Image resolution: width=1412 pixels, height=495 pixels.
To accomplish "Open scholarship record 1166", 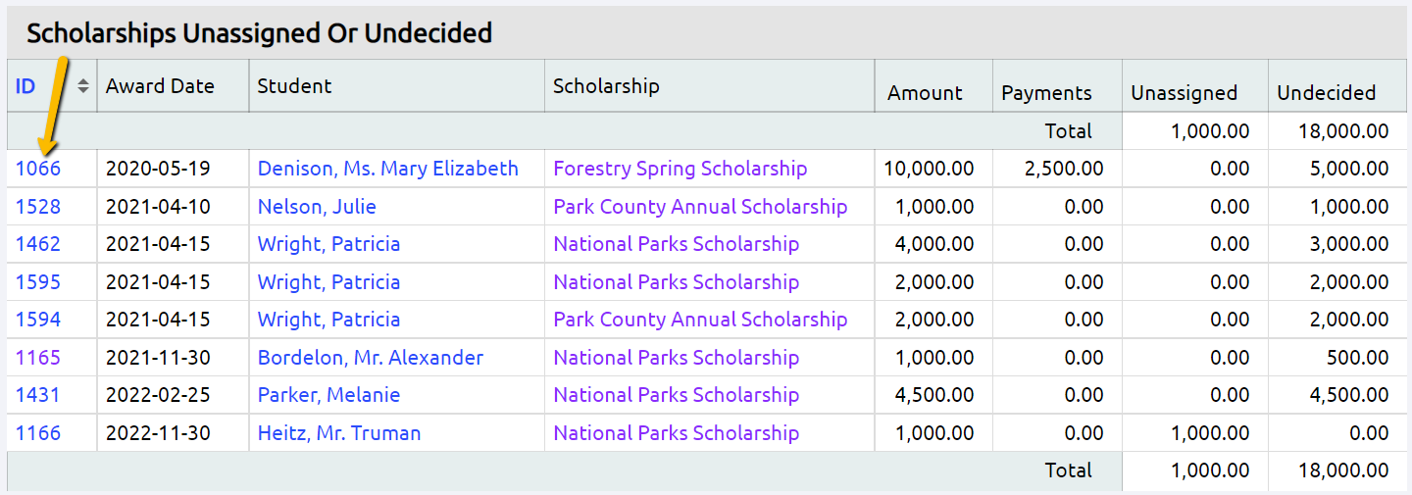I will click(x=38, y=433).
